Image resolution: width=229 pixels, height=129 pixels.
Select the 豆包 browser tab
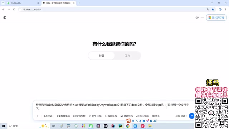click(x=58, y=3)
